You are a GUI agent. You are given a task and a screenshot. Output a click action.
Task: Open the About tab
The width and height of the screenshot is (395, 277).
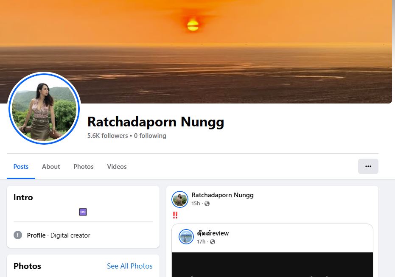click(x=51, y=167)
